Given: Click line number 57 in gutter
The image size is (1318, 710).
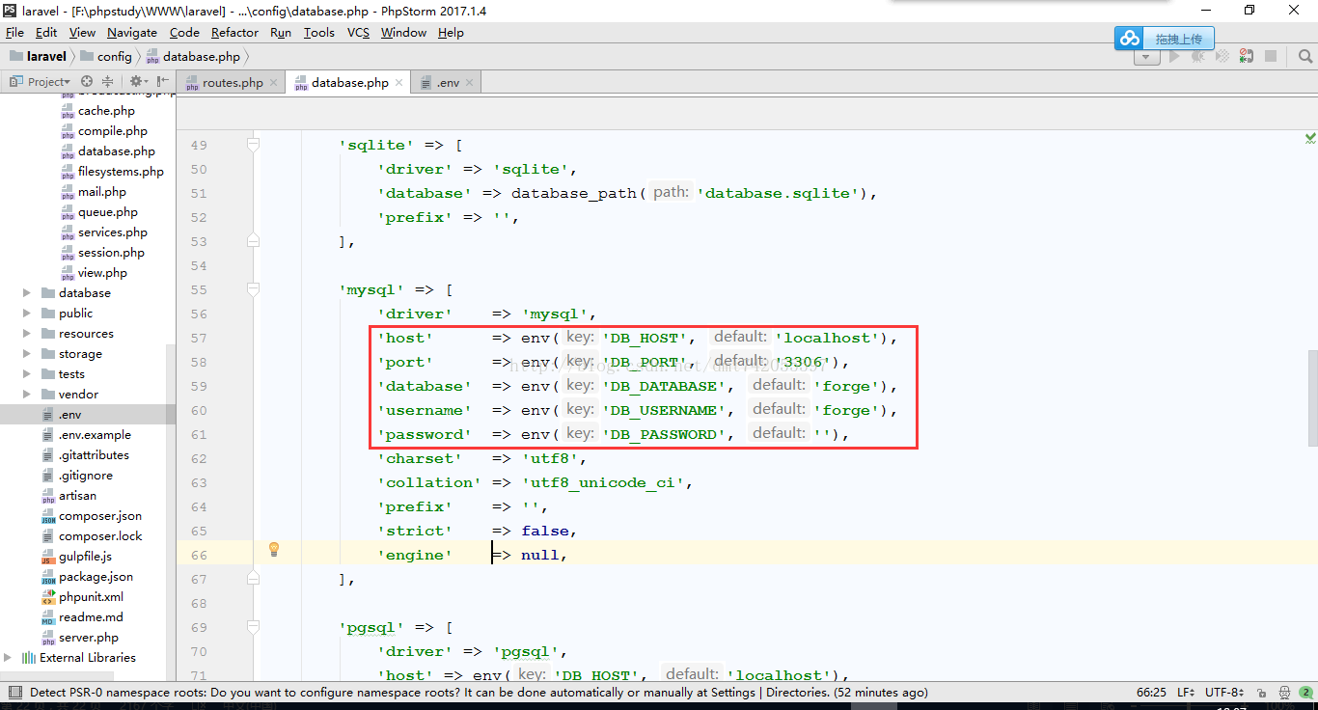Looking at the screenshot, I should pyautogui.click(x=198, y=339).
